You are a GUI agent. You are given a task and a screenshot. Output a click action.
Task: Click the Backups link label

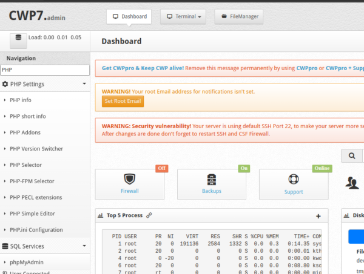tap(212, 191)
